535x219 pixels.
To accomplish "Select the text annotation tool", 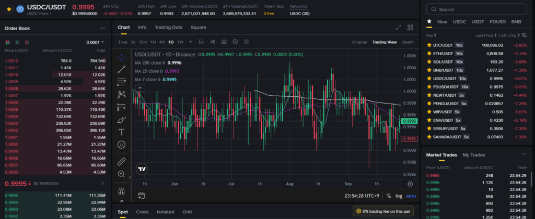I will 122,132.
